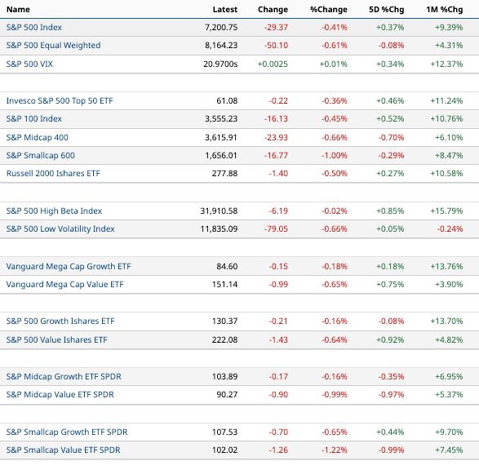This screenshot has width=479, height=470.
Task: Open S&P Midcap Value ETF SPDR
Action: point(60,394)
